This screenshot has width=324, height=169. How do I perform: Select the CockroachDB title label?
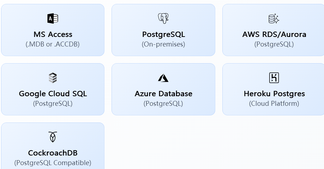(53, 153)
